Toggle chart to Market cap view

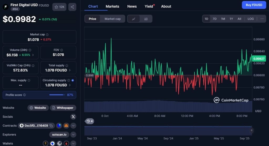(x=112, y=19)
